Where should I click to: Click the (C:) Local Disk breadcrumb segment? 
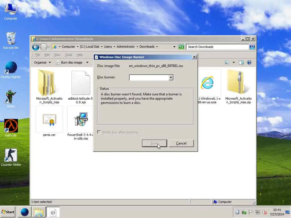[90, 47]
